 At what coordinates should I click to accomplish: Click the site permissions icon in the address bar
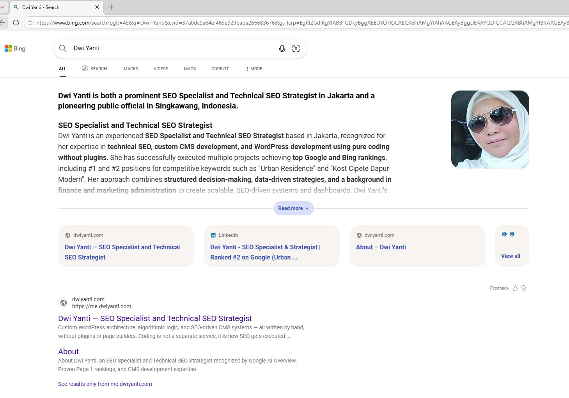[x=30, y=22]
